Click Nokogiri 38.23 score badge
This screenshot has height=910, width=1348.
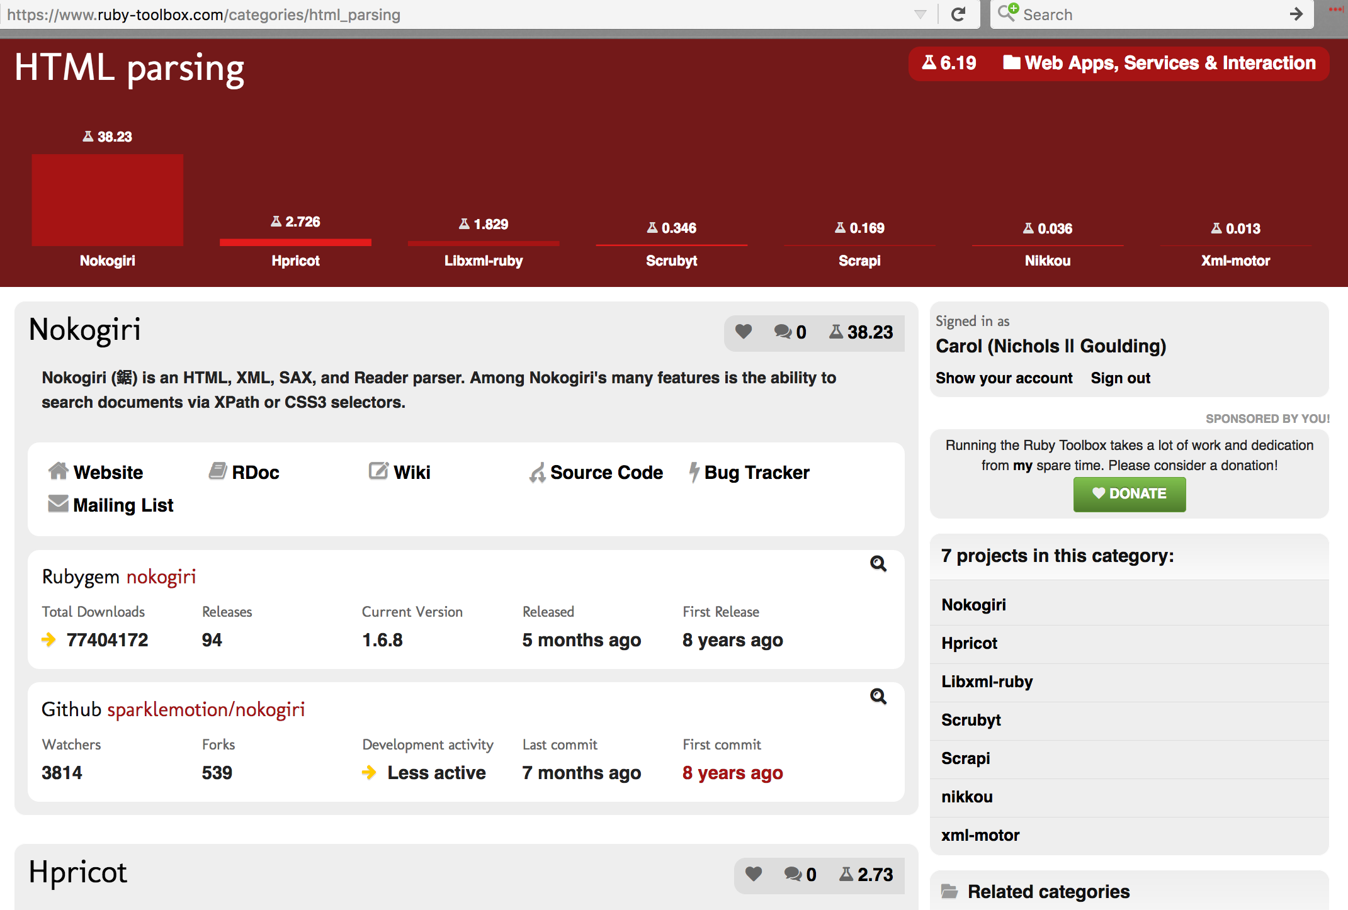pos(861,332)
